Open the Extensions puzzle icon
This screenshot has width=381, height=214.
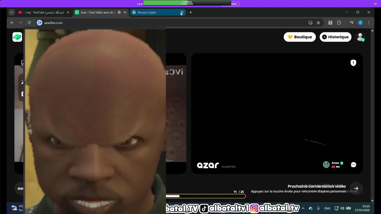pyautogui.click(x=339, y=23)
